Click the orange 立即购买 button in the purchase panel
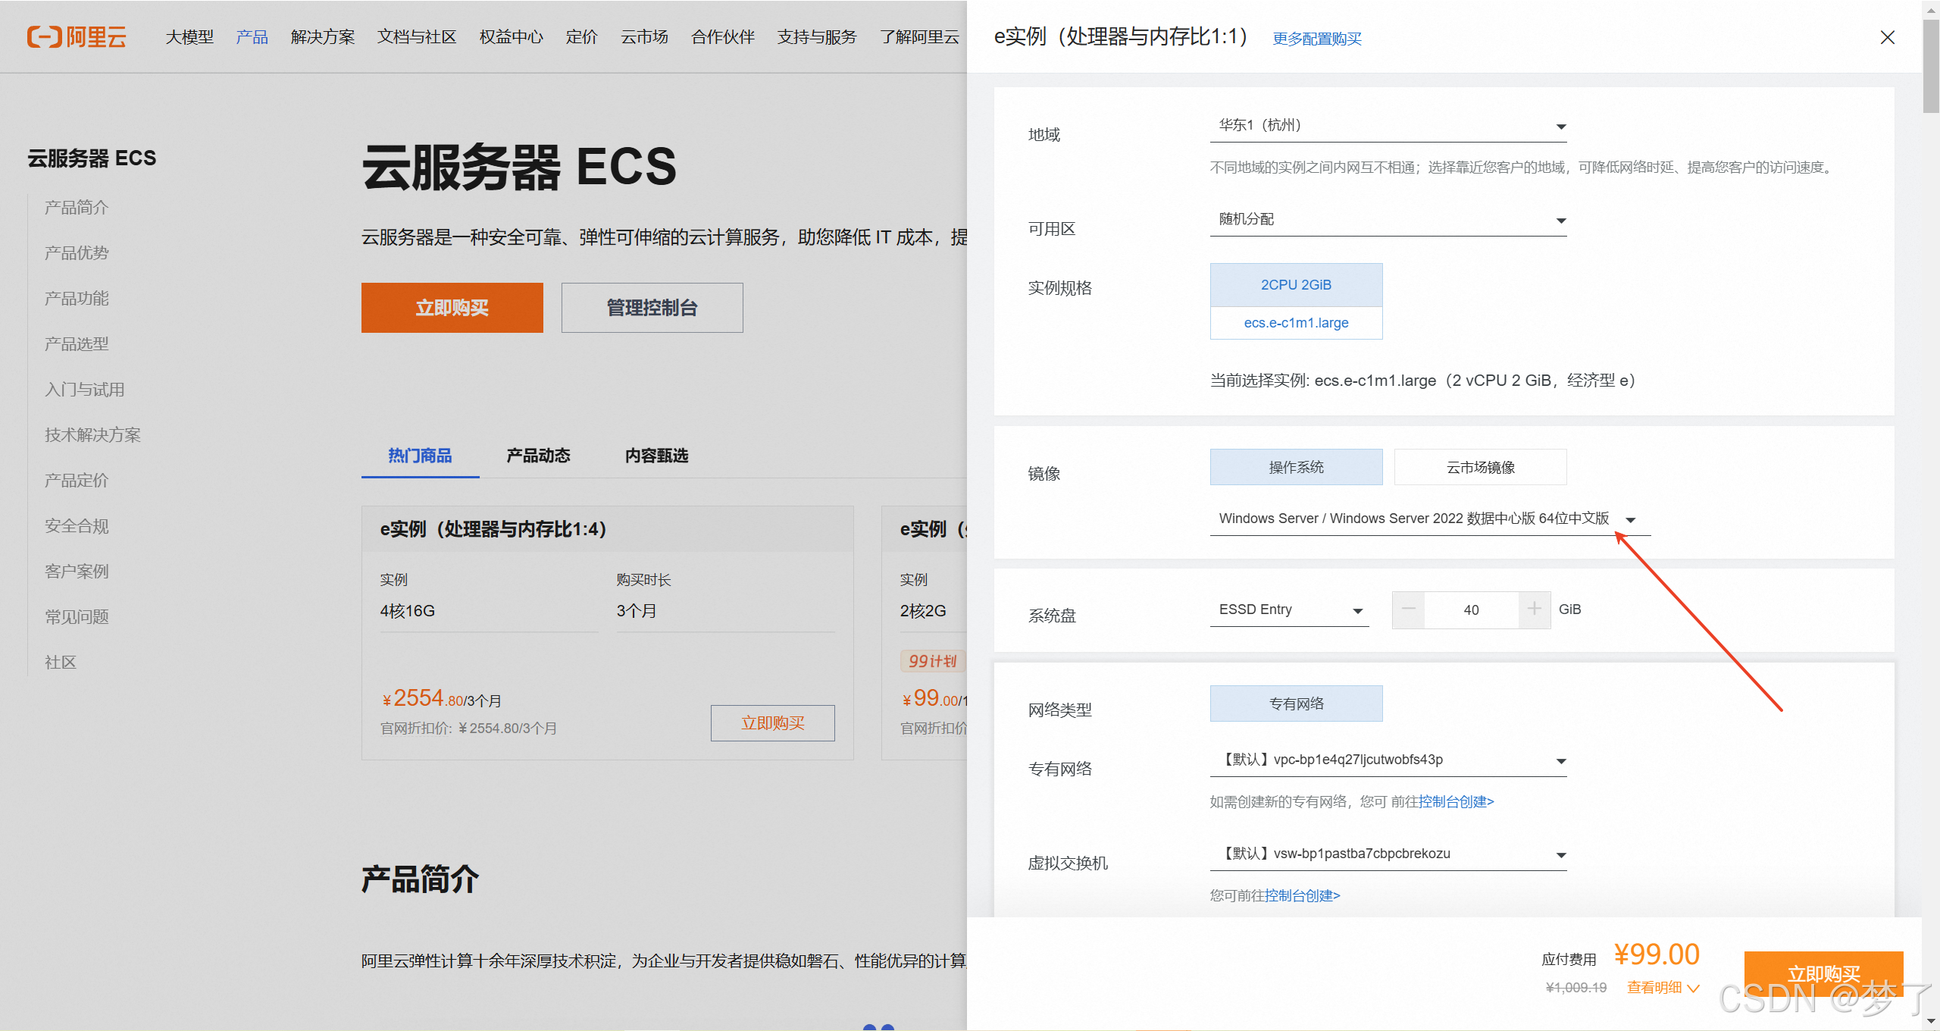This screenshot has height=1031, width=1940. [x=1823, y=972]
